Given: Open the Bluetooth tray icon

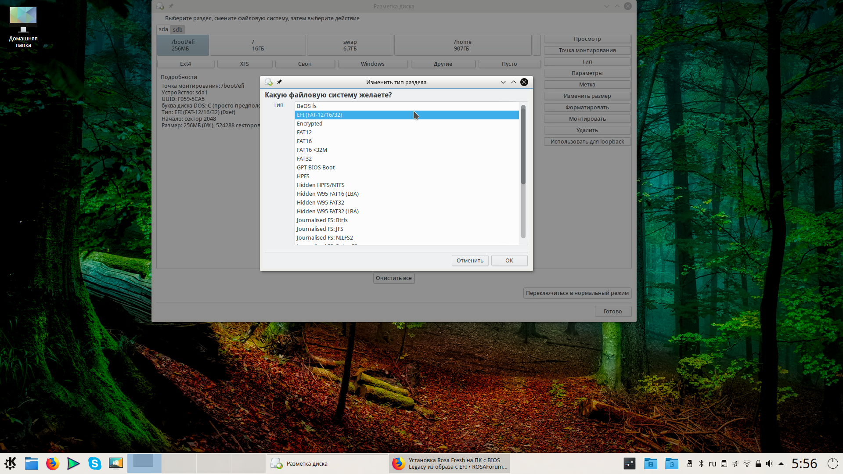Looking at the screenshot, I should tap(701, 463).
